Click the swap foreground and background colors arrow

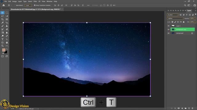tap(7, 49)
